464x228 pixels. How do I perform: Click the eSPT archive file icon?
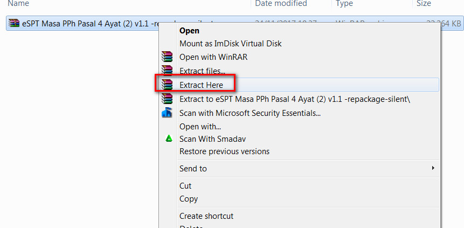pos(14,23)
